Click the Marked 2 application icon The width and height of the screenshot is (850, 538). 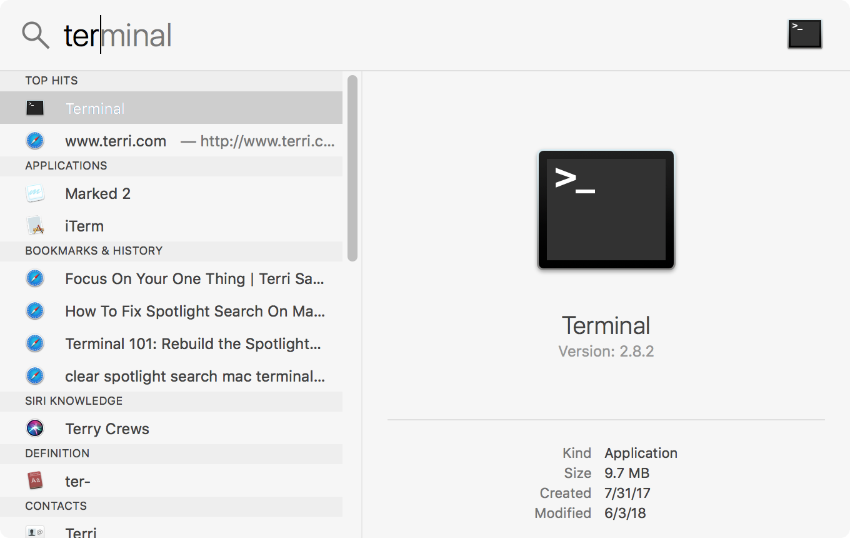click(x=35, y=193)
